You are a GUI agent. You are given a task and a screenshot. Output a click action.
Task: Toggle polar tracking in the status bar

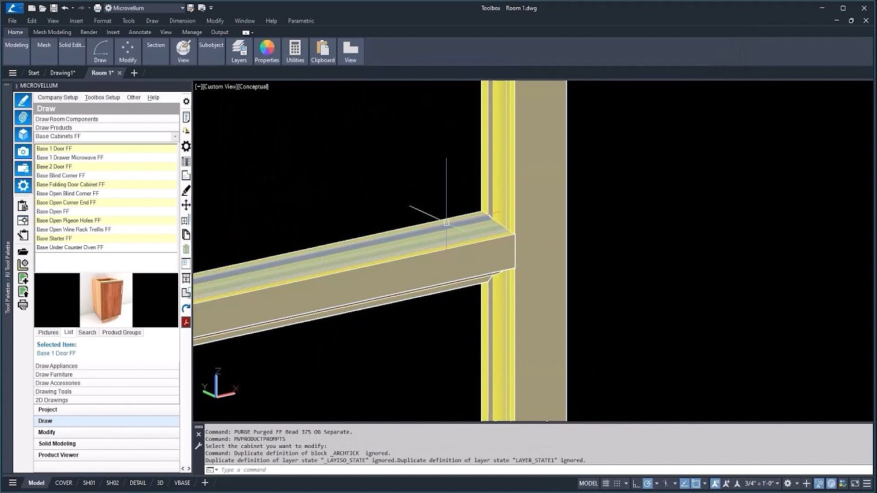(x=649, y=483)
